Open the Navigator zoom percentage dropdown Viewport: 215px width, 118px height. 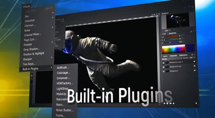(166, 31)
